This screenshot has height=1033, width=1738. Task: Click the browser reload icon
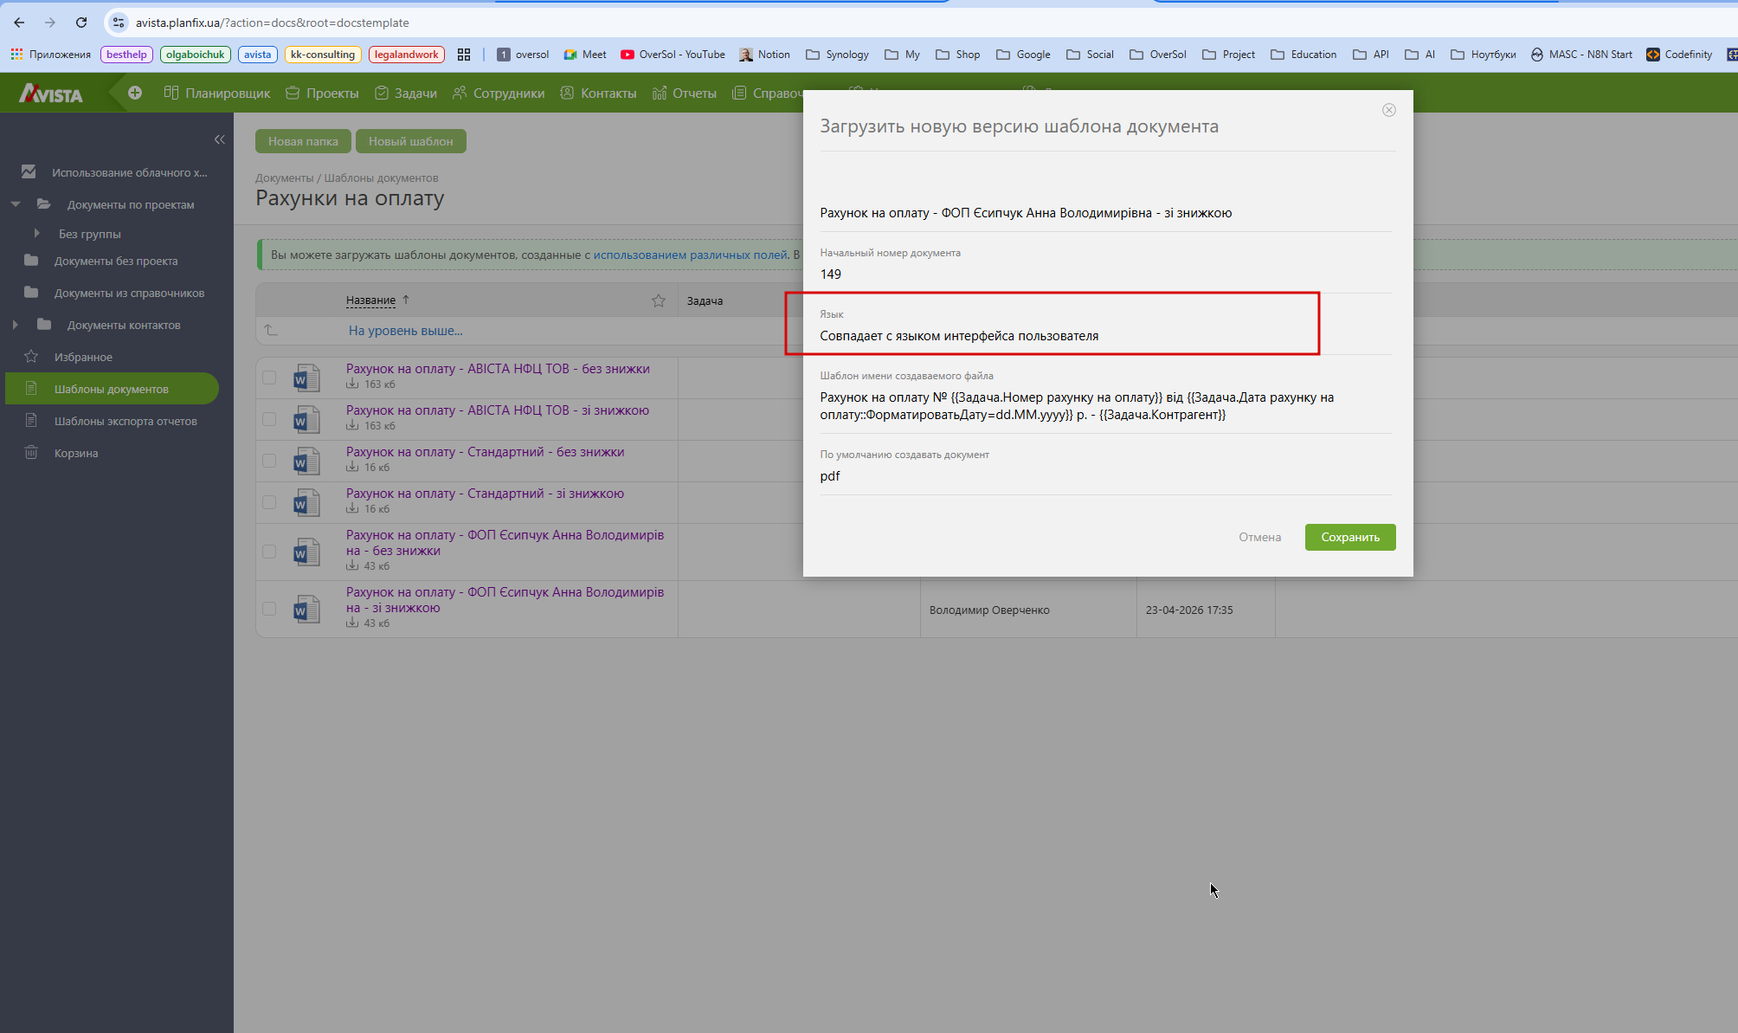click(81, 23)
